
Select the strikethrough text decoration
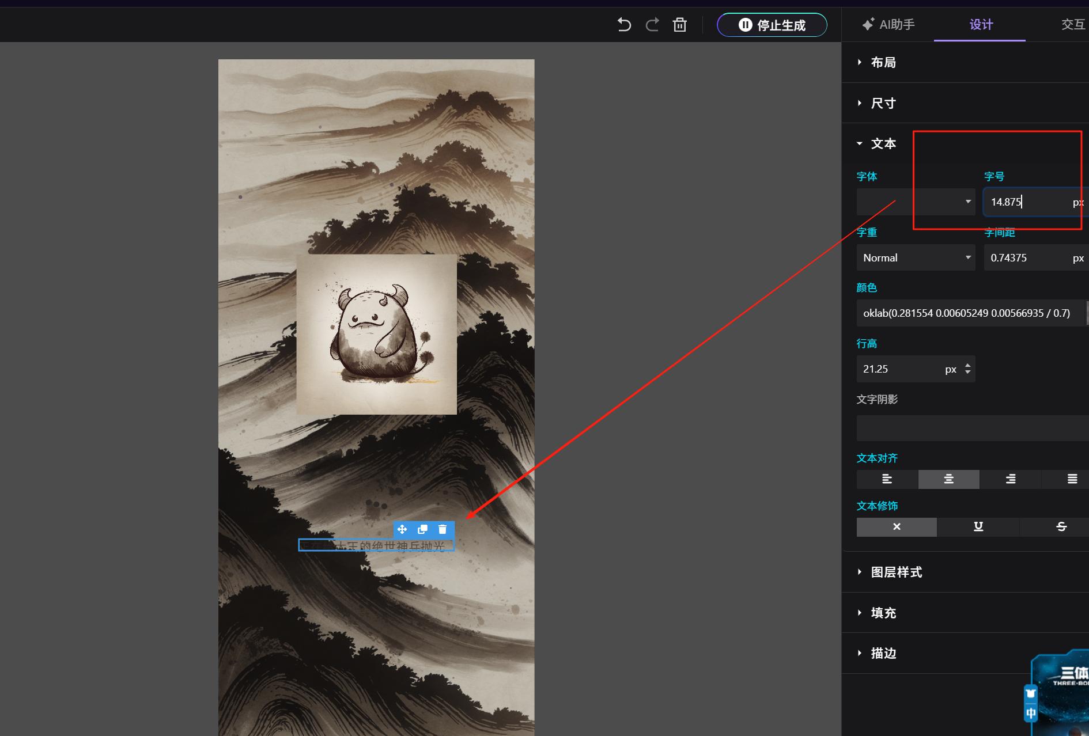click(x=1061, y=526)
